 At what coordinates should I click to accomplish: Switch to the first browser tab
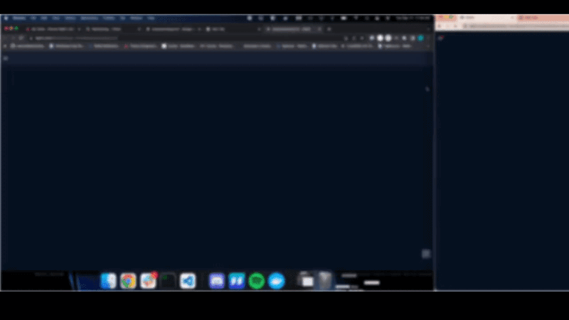(x=52, y=29)
